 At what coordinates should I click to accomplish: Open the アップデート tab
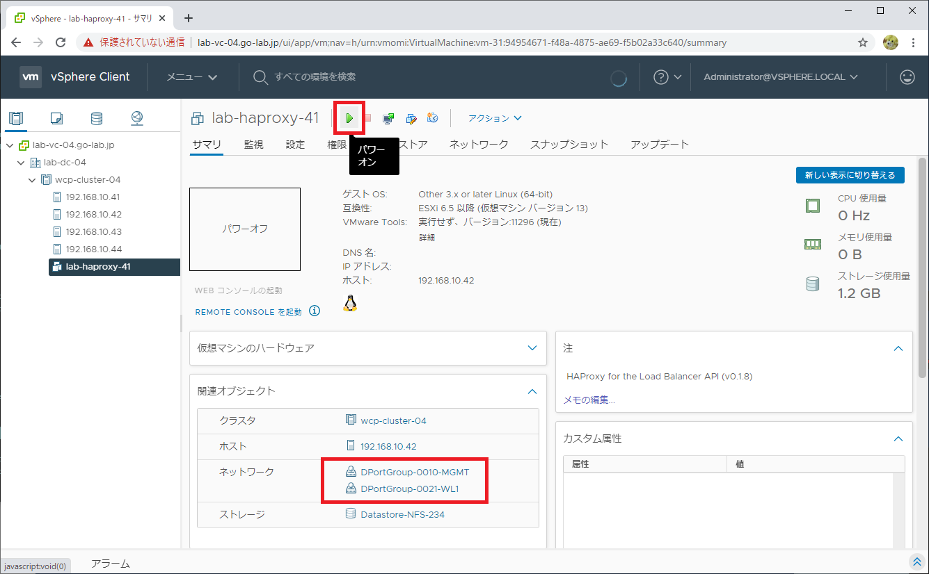tap(660, 145)
